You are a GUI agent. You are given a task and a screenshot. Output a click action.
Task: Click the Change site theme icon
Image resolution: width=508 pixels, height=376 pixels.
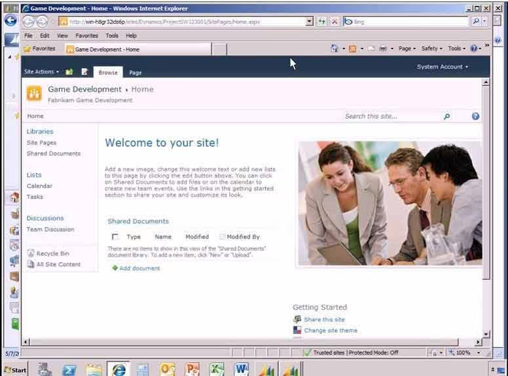coord(297,330)
